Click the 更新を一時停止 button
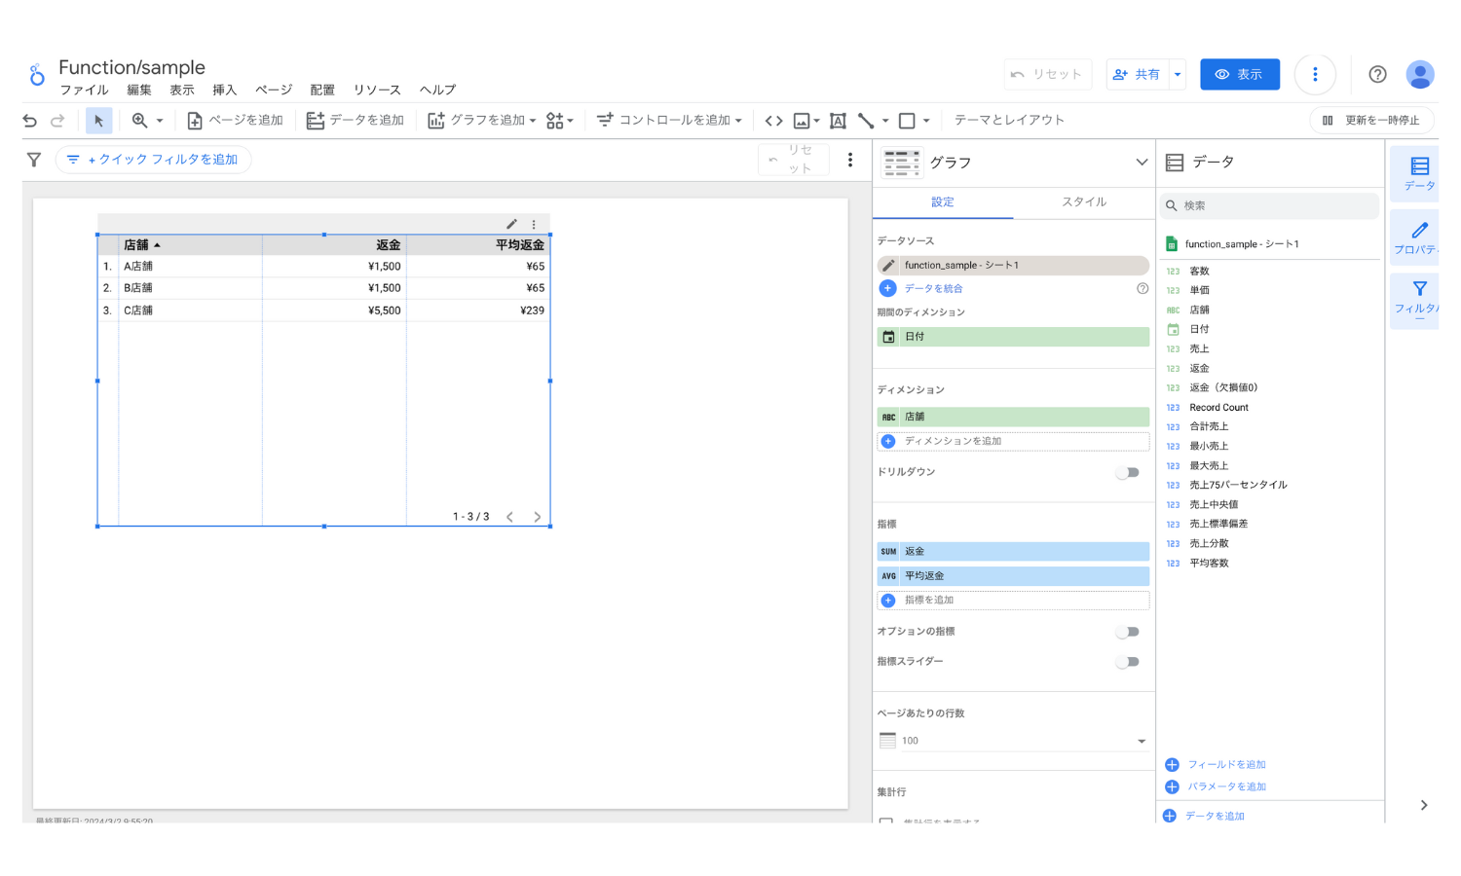The height and width of the screenshot is (876, 1461). [1372, 121]
